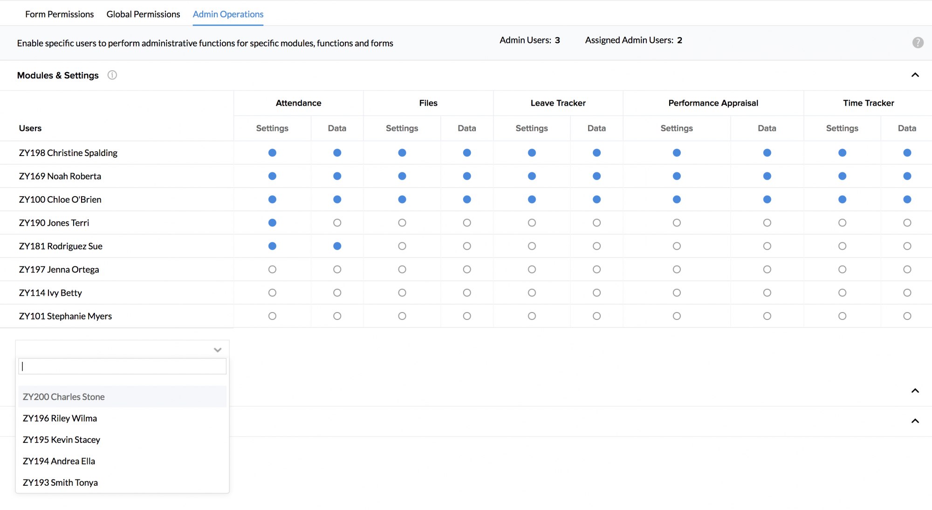This screenshot has width=932, height=510.
Task: Choose ZY193 Smith Tonya option
Action: click(x=61, y=483)
